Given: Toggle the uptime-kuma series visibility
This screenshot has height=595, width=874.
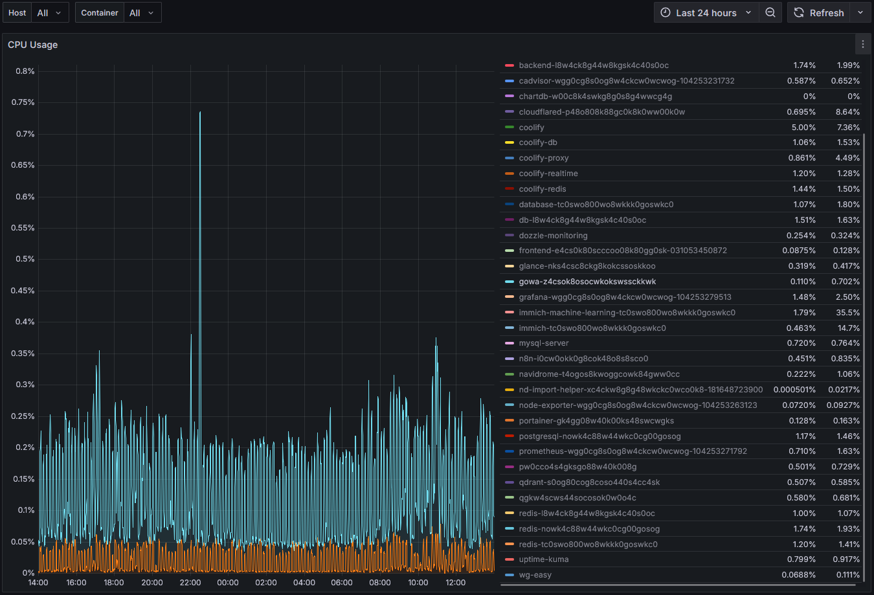Looking at the screenshot, I should [543, 559].
